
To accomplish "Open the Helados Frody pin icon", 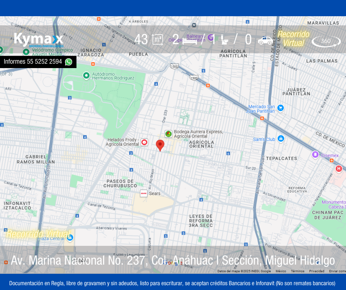I will 144,142.
